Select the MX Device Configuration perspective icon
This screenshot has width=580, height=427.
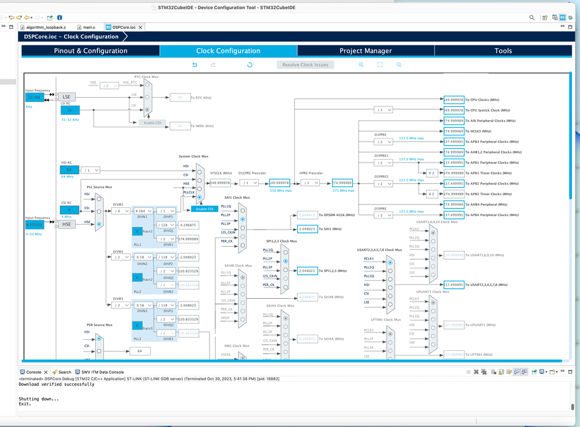pos(562,17)
